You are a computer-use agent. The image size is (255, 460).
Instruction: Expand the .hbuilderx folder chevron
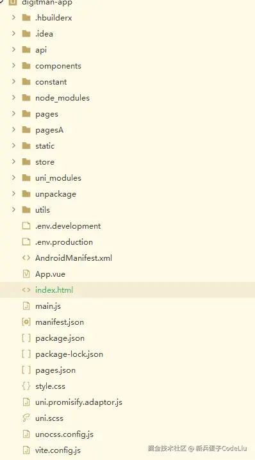[13, 17]
